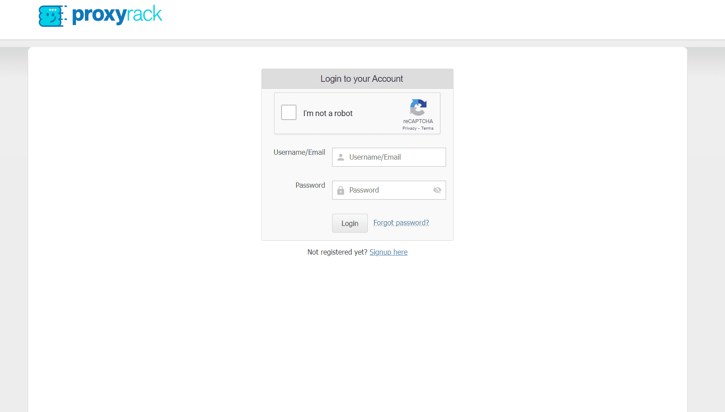This screenshot has height=412, width=725.
Task: Click the Password field label
Action: click(x=310, y=186)
